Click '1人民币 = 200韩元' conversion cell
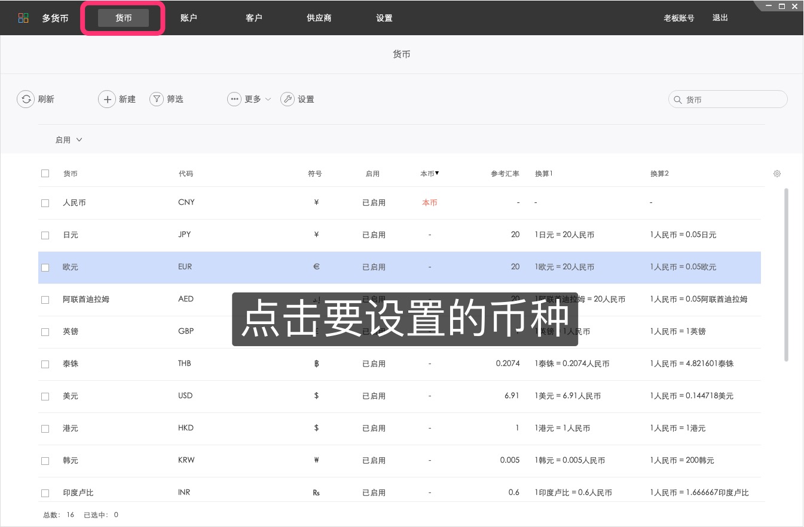The height and width of the screenshot is (527, 804). point(682,461)
